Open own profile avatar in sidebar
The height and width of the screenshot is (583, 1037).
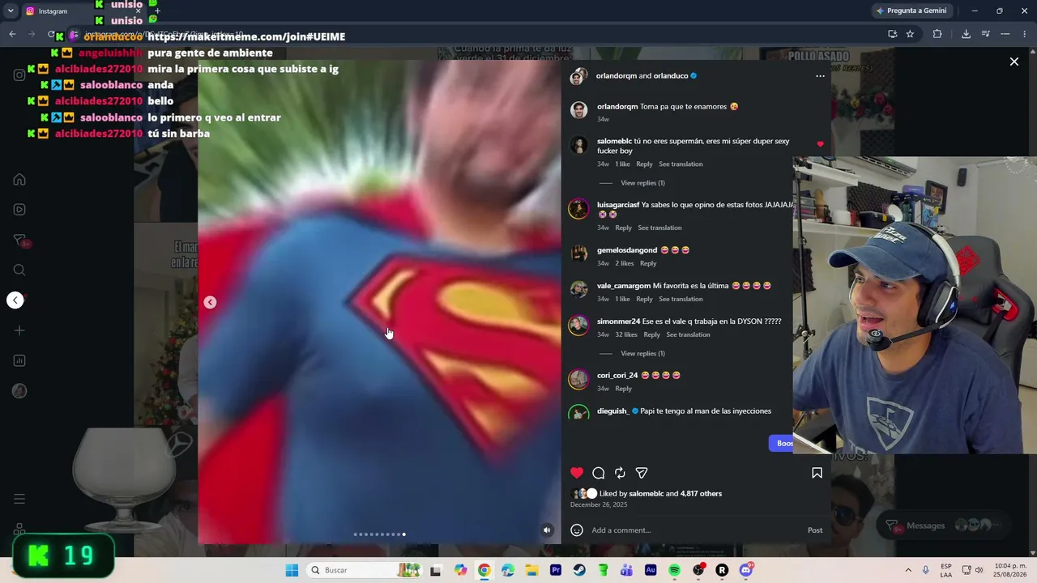[19, 391]
